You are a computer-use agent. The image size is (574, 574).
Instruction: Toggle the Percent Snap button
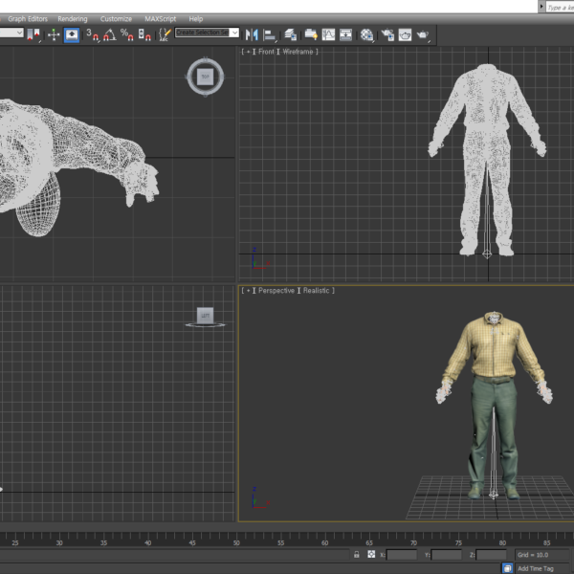point(126,34)
